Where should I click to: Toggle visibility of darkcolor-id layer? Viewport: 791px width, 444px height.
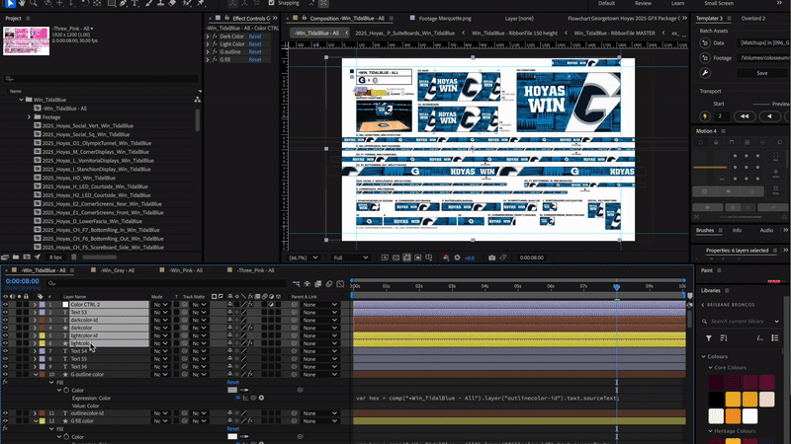pyautogui.click(x=5, y=320)
